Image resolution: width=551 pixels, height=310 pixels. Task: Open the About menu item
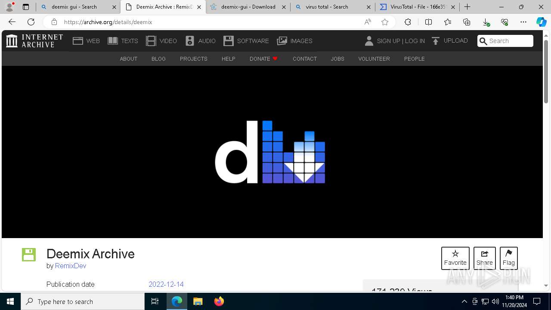(x=129, y=59)
